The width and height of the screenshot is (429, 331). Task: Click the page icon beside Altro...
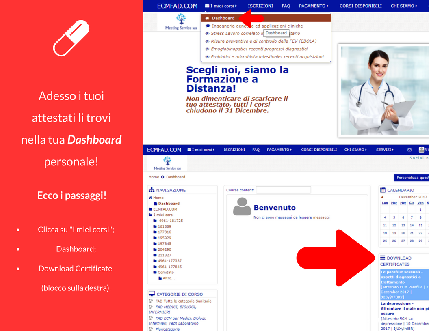click(160, 278)
